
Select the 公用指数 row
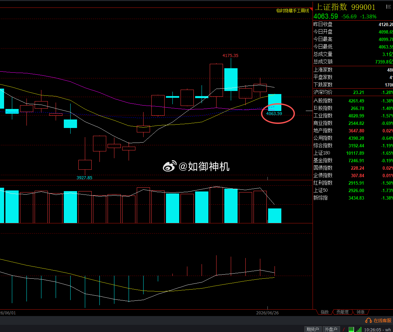[x=353, y=138]
